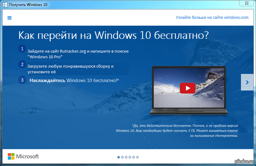The image size is (256, 166).
Task: Click the step 1 number circle
Action: pyautogui.click(x=22, y=49)
